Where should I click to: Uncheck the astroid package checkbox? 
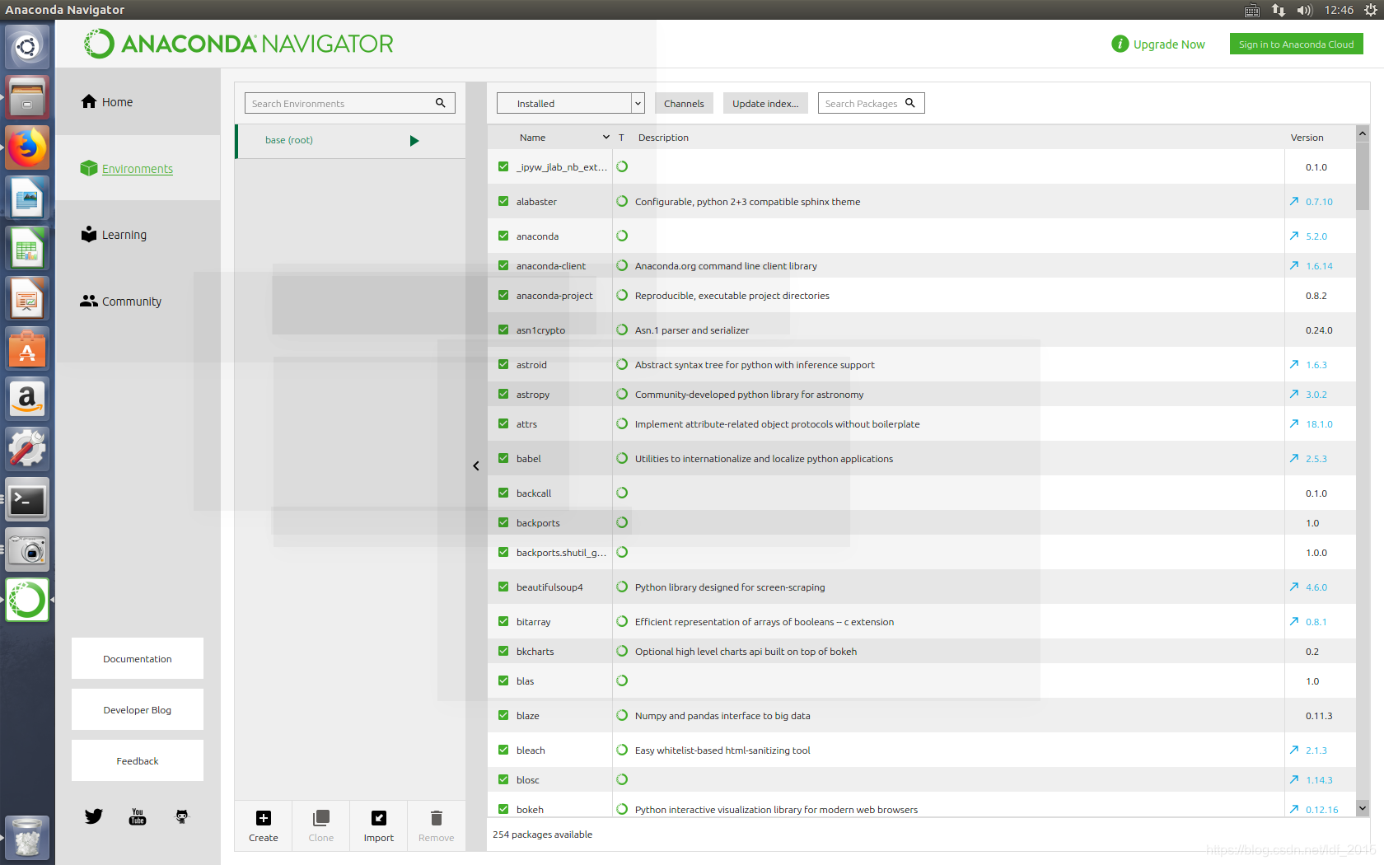[x=503, y=364]
